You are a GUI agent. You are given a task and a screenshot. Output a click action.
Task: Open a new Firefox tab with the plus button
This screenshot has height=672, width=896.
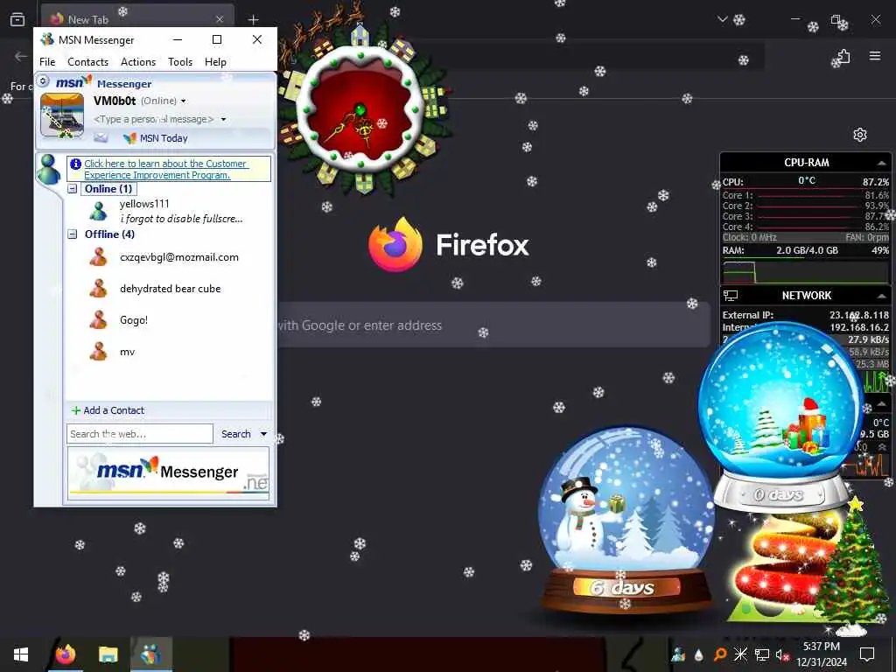point(253,19)
